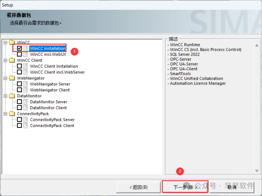This screenshot has height=196, width=262.
Task: Click the ConnectivityPack folder icon
Action: click(12, 114)
